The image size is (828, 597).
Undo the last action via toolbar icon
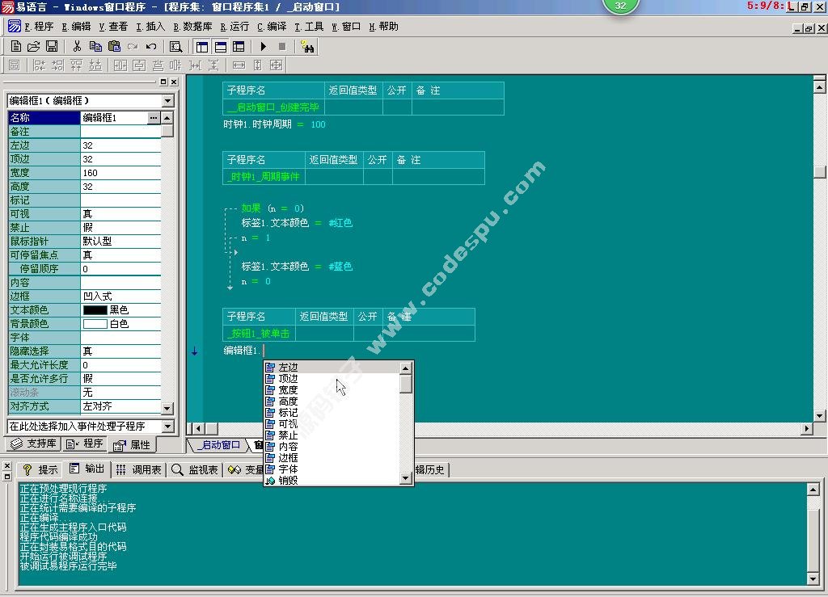151,46
